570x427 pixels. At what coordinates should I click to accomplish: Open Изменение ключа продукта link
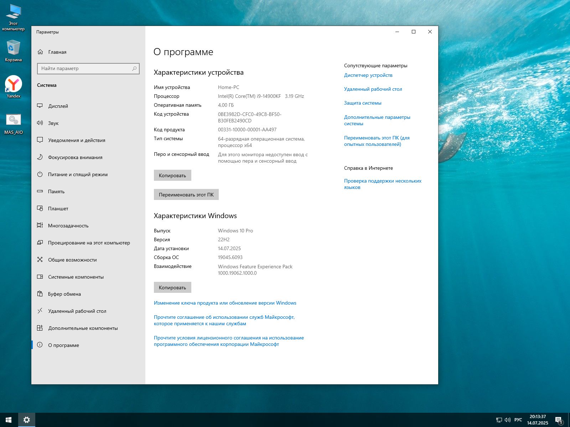[225, 303]
